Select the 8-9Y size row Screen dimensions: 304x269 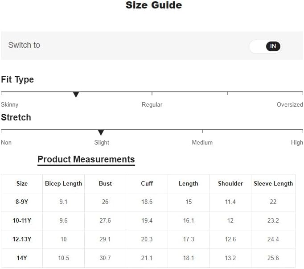coord(22,202)
